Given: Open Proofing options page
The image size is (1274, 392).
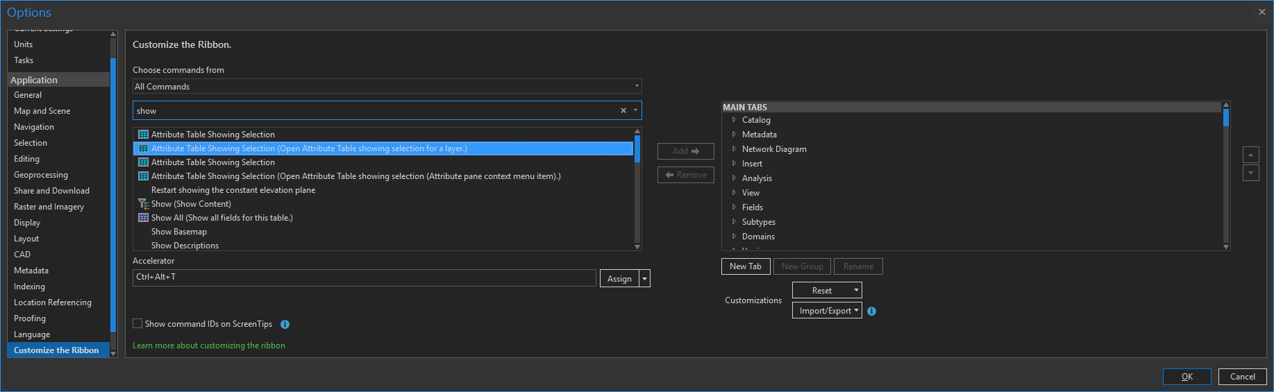Looking at the screenshot, I should click(58, 318).
